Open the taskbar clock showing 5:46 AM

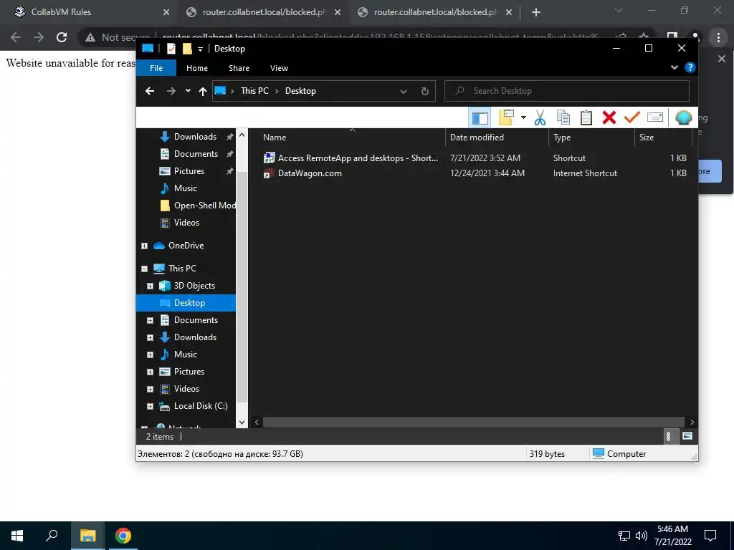(x=672, y=536)
